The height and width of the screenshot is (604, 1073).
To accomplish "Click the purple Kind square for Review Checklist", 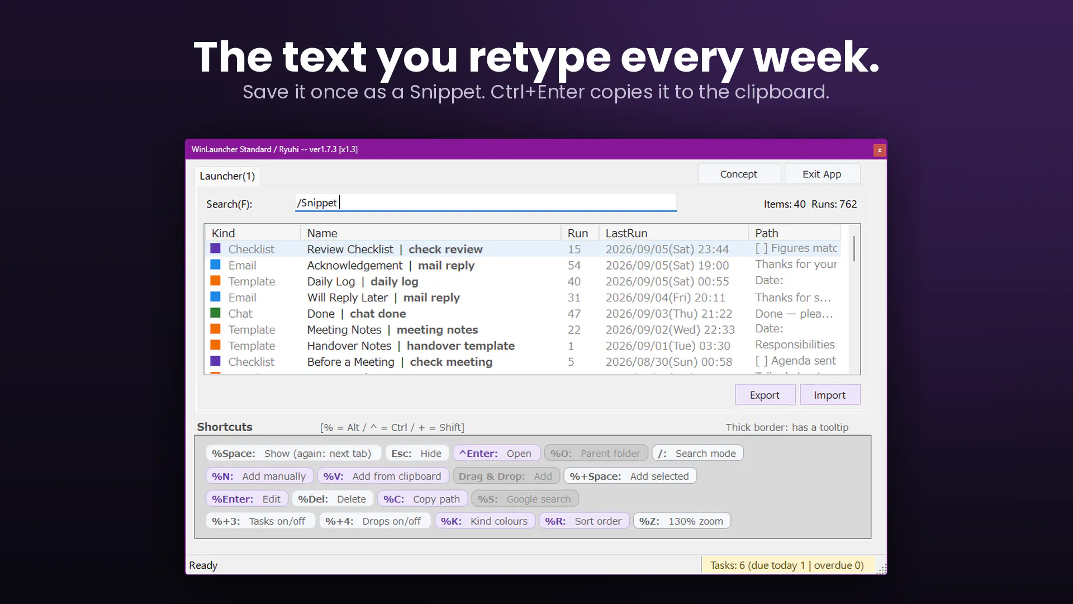I will click(215, 248).
